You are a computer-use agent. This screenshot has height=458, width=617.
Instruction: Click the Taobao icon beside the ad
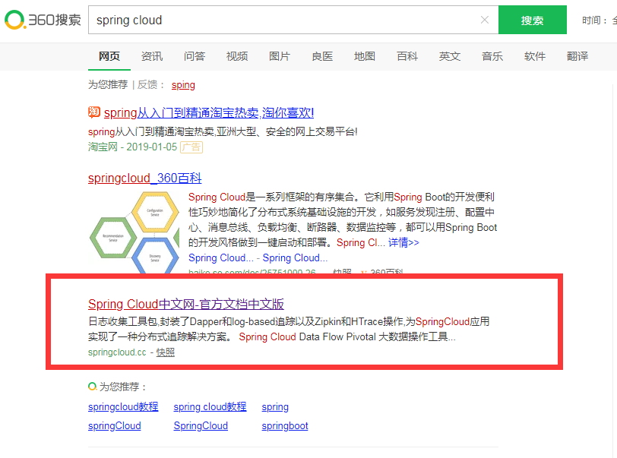(x=94, y=112)
